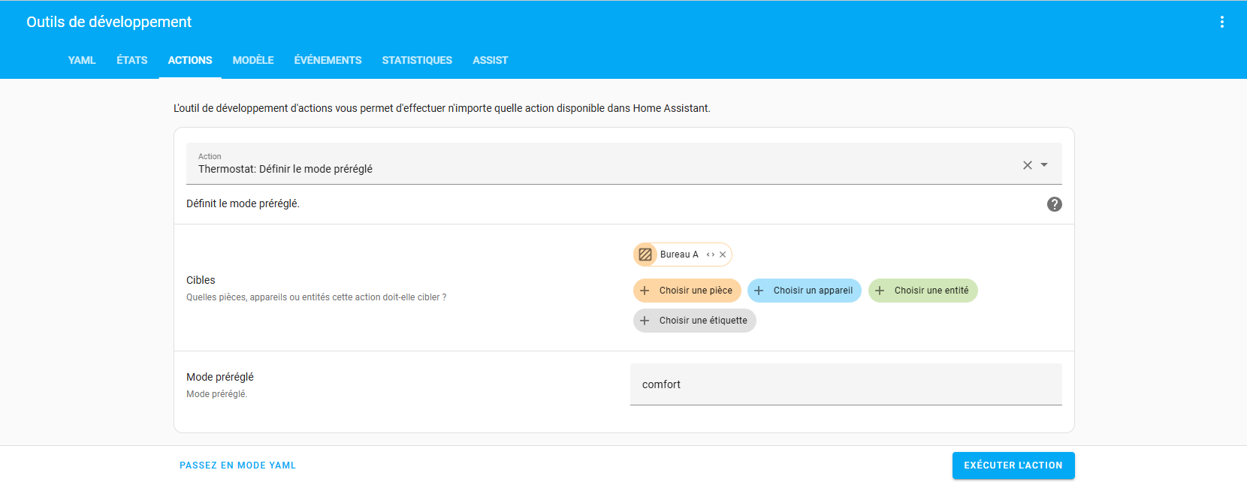Show the Statistiques tab
The height and width of the screenshot is (482, 1247).
(x=417, y=60)
